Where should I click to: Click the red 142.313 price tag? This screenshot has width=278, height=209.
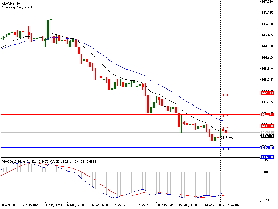point(267,93)
